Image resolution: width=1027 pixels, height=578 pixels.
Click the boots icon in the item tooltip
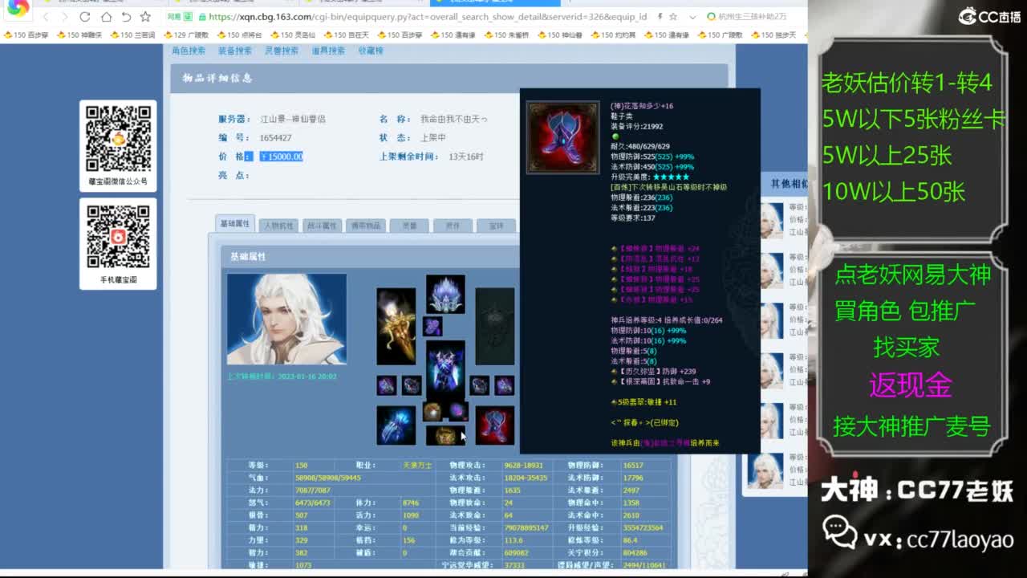click(x=562, y=137)
